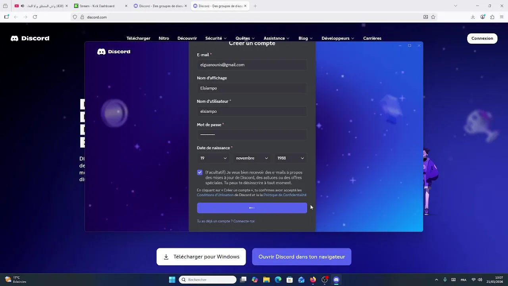Open Microsoft Edge from the taskbar
508x286 pixels.
[278, 280]
